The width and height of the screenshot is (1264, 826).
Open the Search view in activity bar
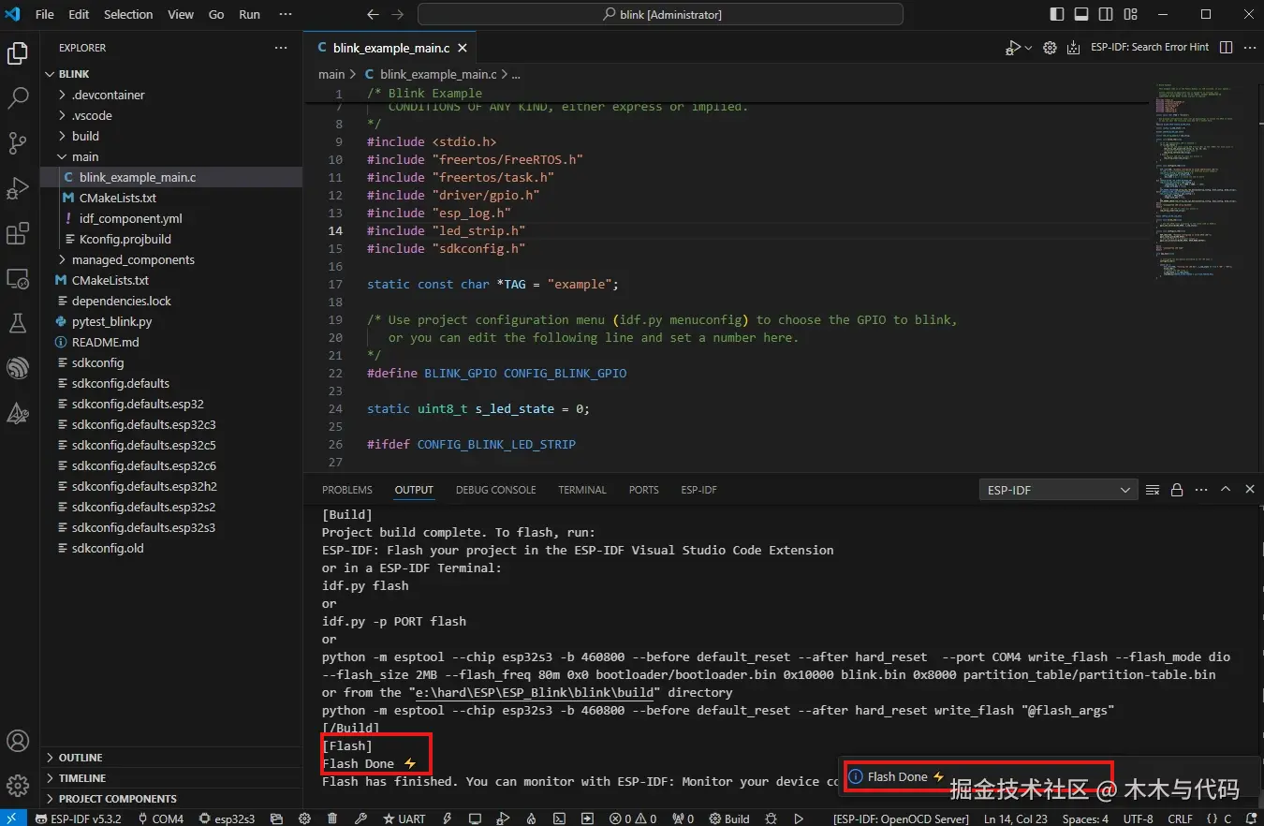[18, 98]
